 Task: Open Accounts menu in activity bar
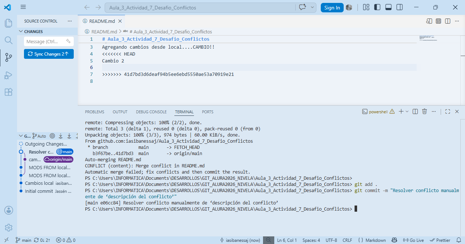pos(8,210)
